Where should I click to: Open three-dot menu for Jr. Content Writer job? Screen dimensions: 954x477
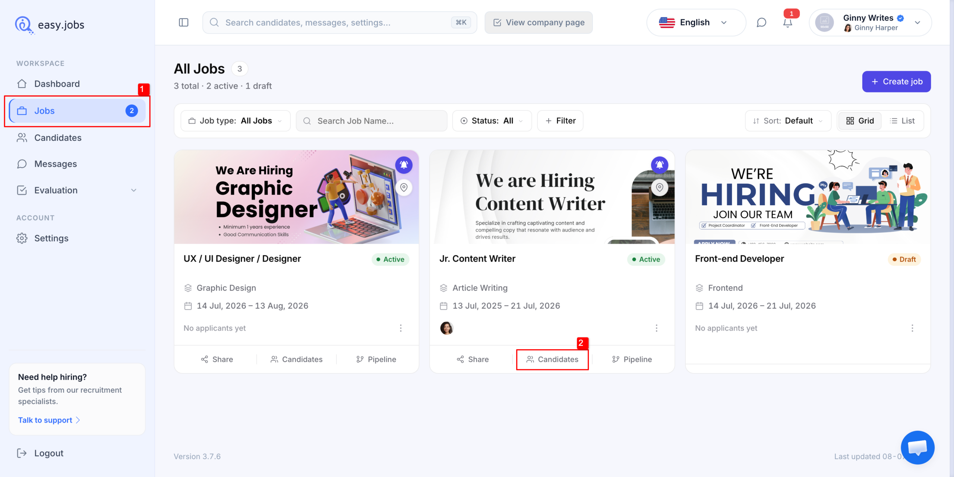657,328
